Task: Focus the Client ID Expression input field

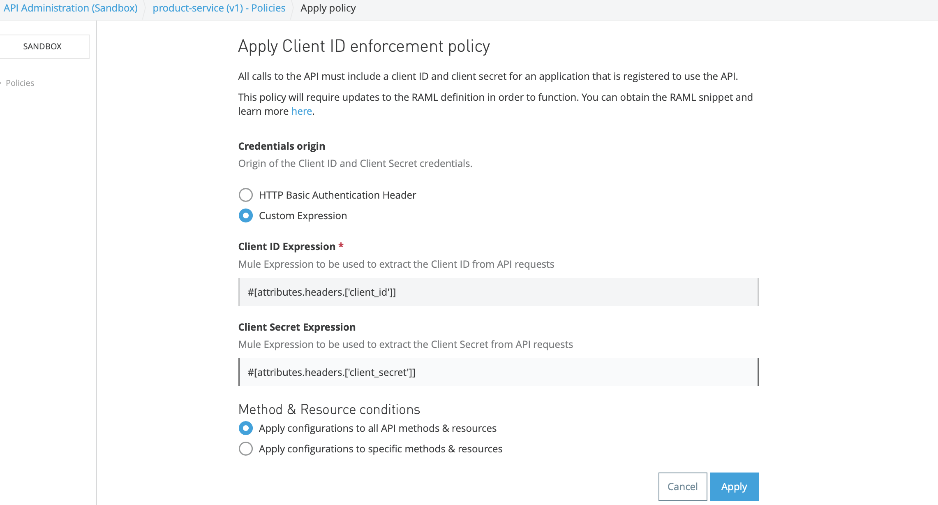Action: (x=498, y=292)
